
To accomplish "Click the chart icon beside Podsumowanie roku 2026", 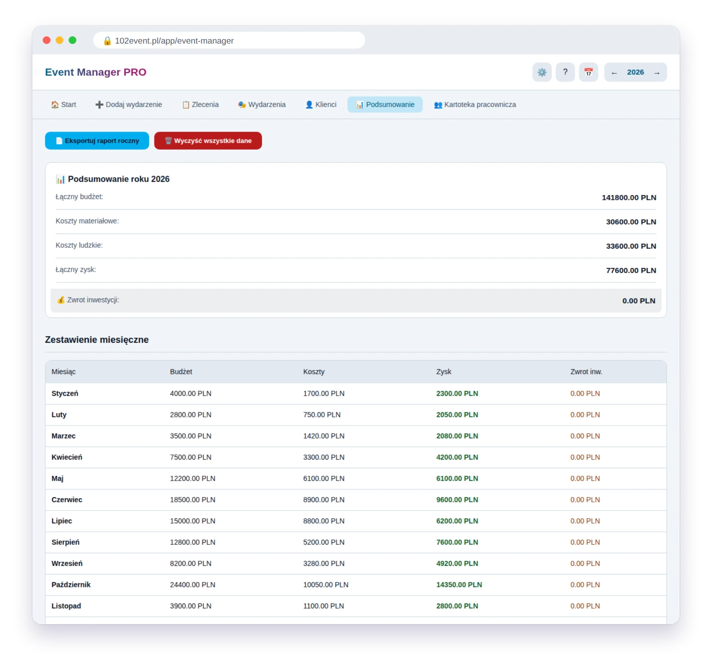I will point(60,179).
